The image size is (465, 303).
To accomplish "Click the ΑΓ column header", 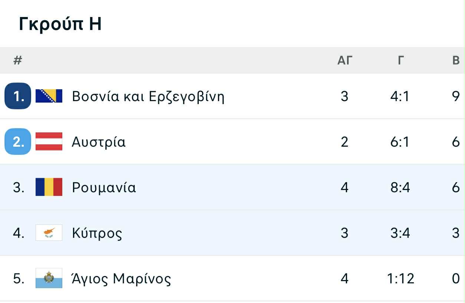I will point(344,60).
